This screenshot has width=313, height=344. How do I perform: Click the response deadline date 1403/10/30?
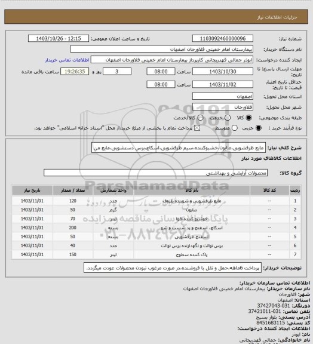pos(223,72)
